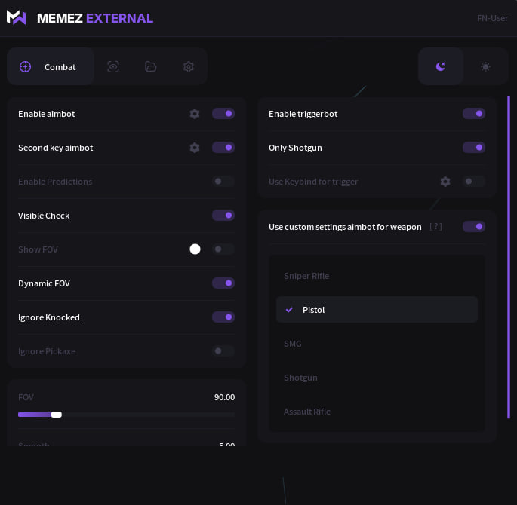Turn off the Only Shotgun switch
Image resolution: width=517 pixels, height=505 pixels.
pyautogui.click(x=474, y=148)
